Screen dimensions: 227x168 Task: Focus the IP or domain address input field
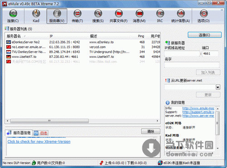pos(182,53)
